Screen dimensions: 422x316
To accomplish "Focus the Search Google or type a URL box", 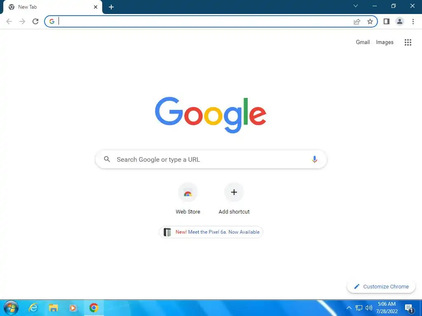I will click(211, 159).
